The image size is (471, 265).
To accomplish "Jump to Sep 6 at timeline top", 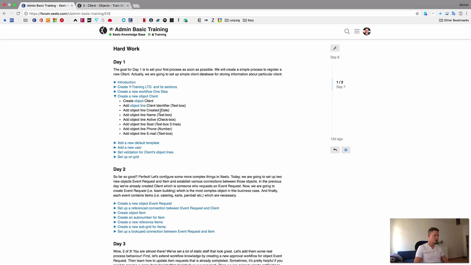I will click(335, 57).
